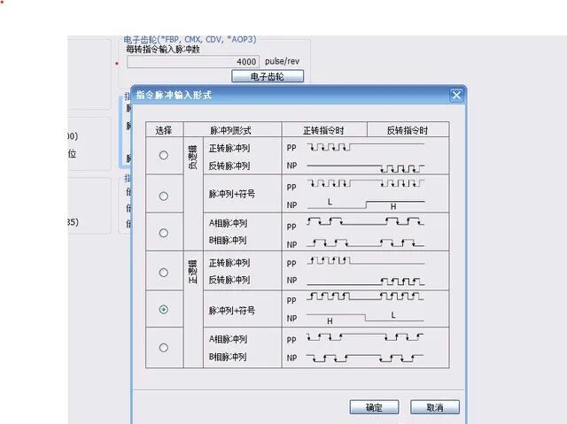Click positive logic 脉冲列+符号 label
The width and height of the screenshot is (567, 424).
[232, 310]
